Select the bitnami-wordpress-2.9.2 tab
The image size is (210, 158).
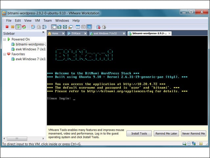(149, 33)
